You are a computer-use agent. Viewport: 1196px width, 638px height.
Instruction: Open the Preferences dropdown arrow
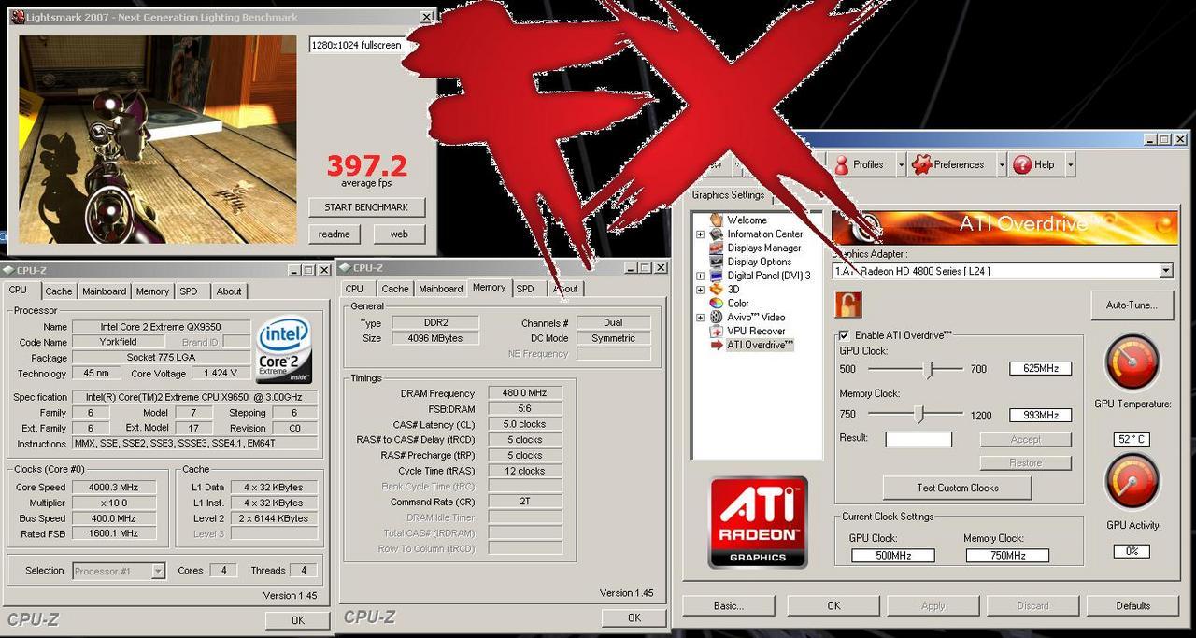click(1001, 164)
